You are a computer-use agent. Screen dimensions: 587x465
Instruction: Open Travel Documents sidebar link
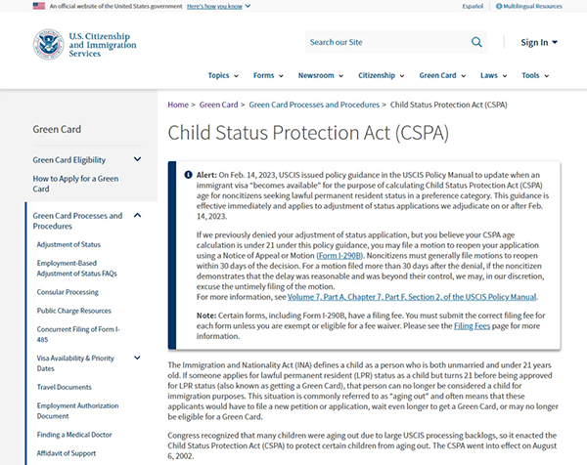click(x=64, y=387)
